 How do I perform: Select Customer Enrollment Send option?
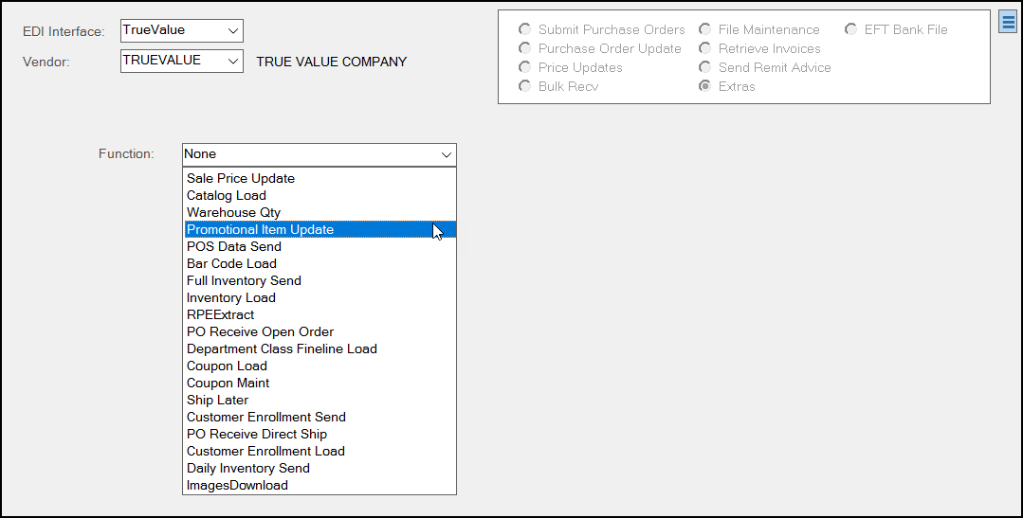click(x=265, y=417)
